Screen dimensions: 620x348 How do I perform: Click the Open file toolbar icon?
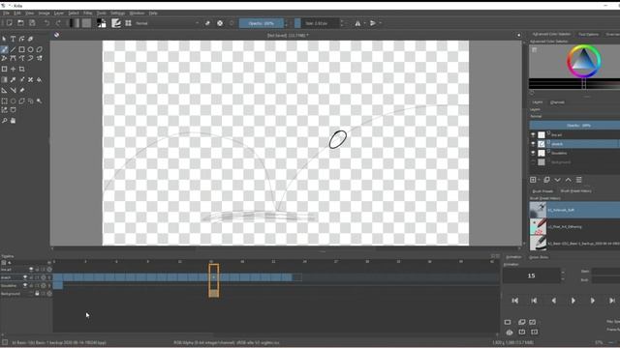click(20, 23)
